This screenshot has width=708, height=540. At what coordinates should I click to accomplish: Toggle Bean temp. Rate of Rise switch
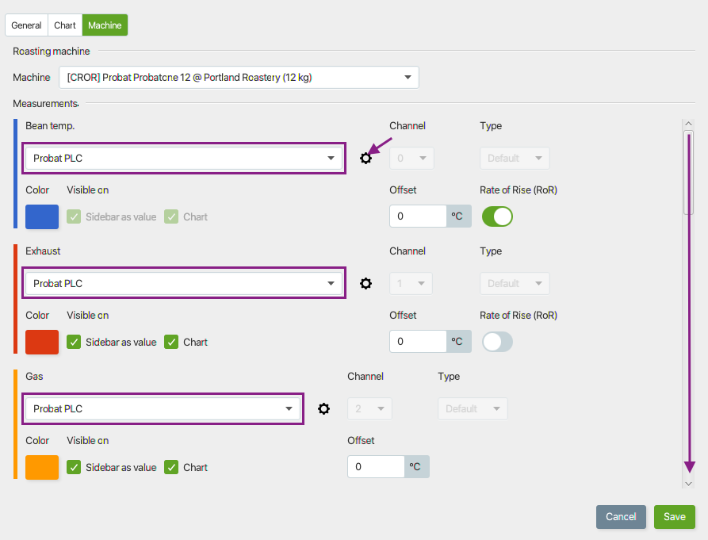[x=497, y=216]
